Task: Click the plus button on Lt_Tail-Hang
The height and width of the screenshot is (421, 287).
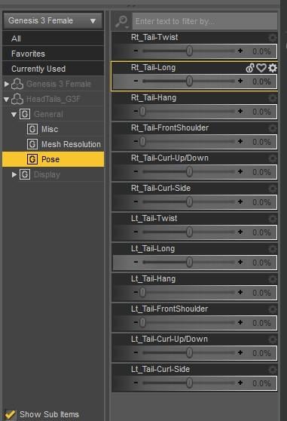Action: [x=240, y=292]
